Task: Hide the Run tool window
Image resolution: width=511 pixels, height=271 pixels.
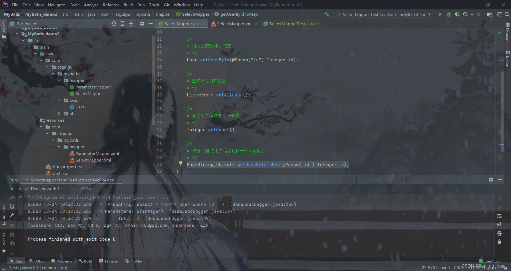Action: click(500, 180)
